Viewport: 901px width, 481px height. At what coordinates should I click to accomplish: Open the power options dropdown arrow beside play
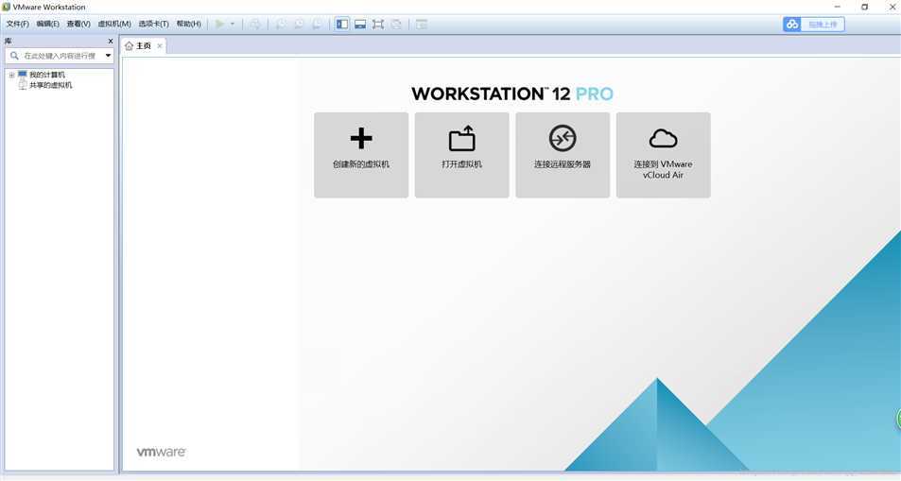point(233,25)
